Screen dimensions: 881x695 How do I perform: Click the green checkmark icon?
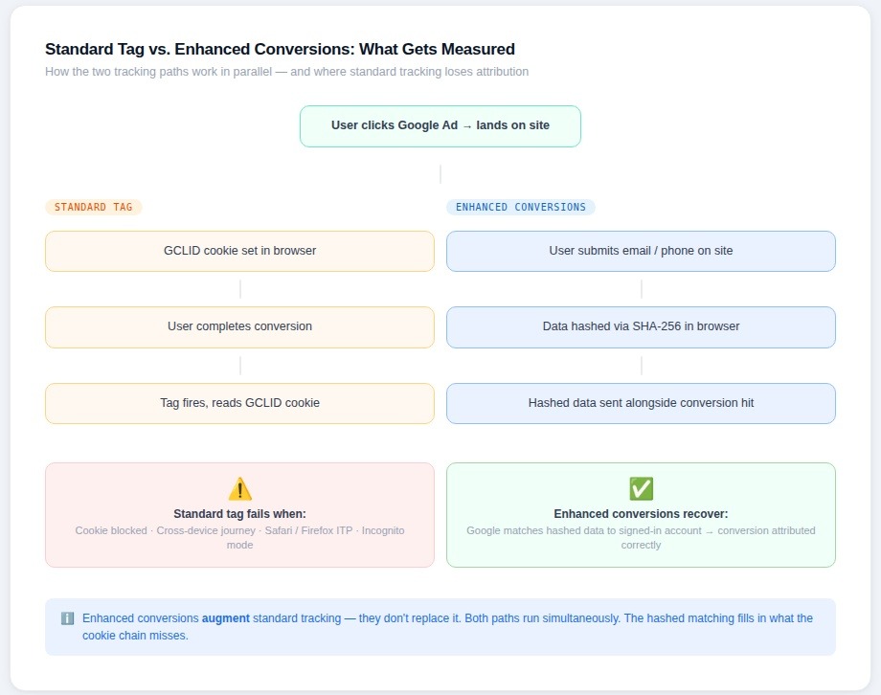[641, 489]
